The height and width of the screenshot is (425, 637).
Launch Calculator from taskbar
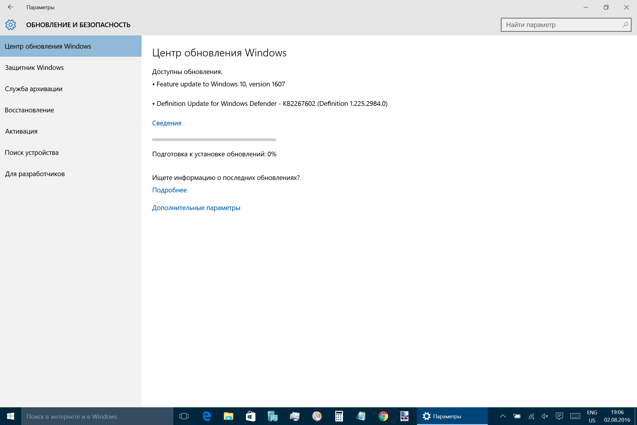point(339,416)
